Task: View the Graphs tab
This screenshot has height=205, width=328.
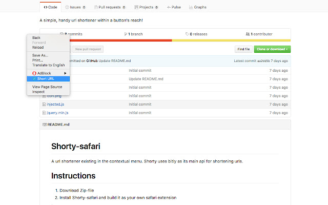Action: pyautogui.click(x=198, y=7)
